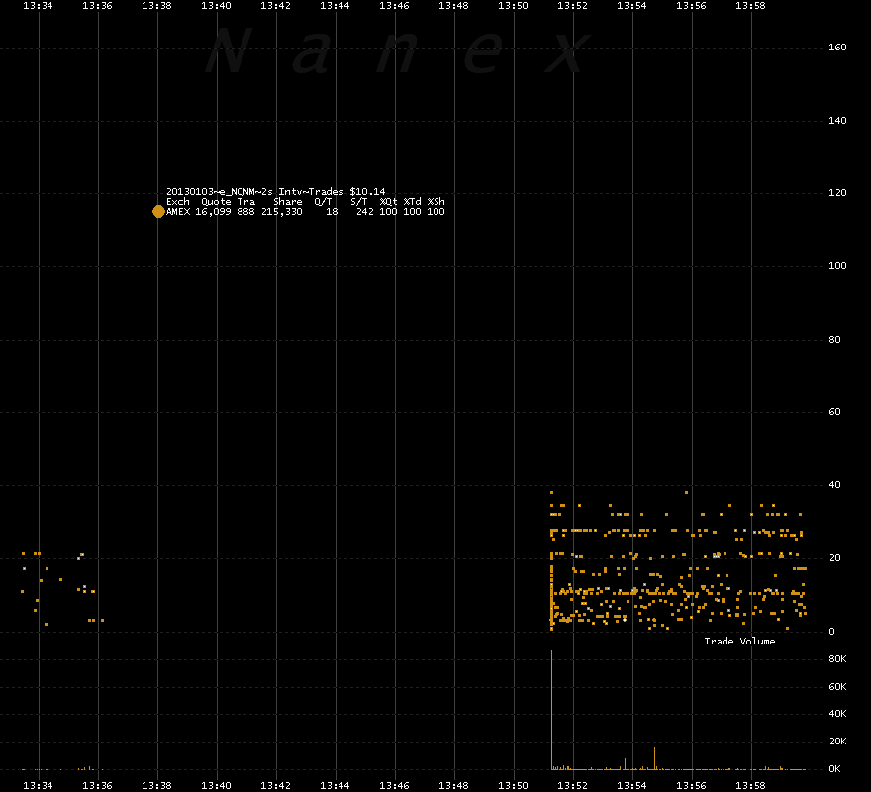Click the '80' y-axis label on the trades scale
The image size is (871, 792).
click(x=834, y=339)
